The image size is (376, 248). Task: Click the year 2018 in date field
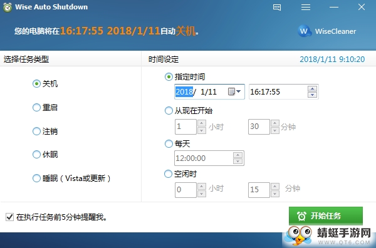coord(184,92)
